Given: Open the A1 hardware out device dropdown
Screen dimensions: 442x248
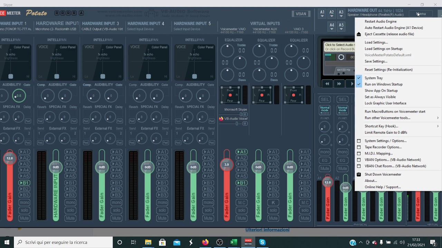Looking at the screenshot, I should coord(322,14).
